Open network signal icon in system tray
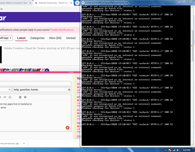 [174, 150]
